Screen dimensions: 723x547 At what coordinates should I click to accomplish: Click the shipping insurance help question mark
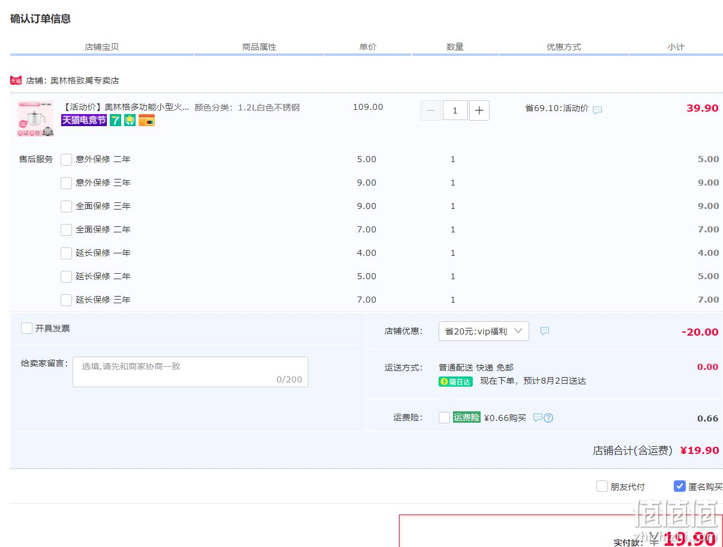[548, 418]
